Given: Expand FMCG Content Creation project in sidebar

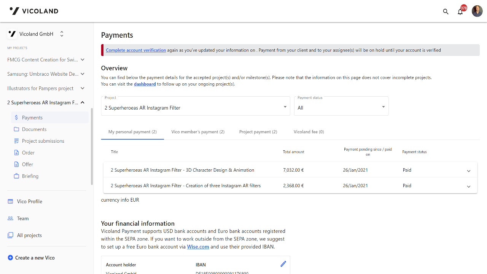Looking at the screenshot, I should point(83,60).
